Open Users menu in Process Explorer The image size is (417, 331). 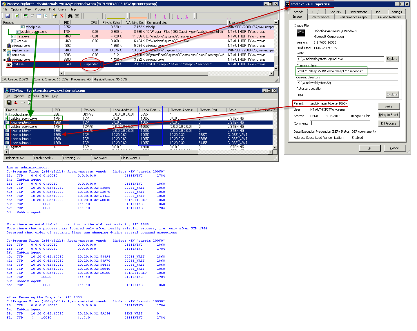point(62,9)
